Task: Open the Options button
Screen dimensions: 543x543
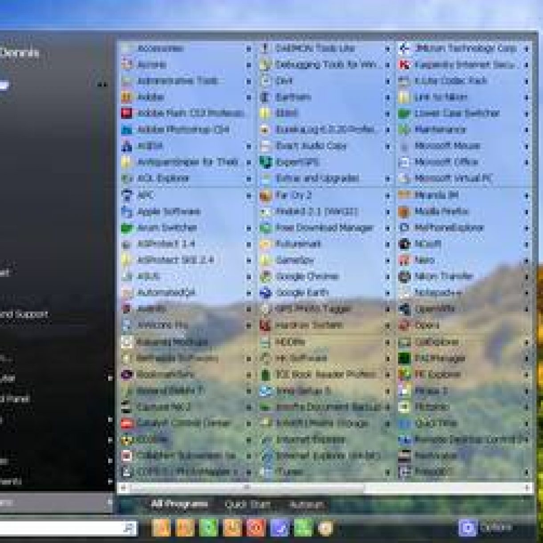Action: tap(486, 528)
